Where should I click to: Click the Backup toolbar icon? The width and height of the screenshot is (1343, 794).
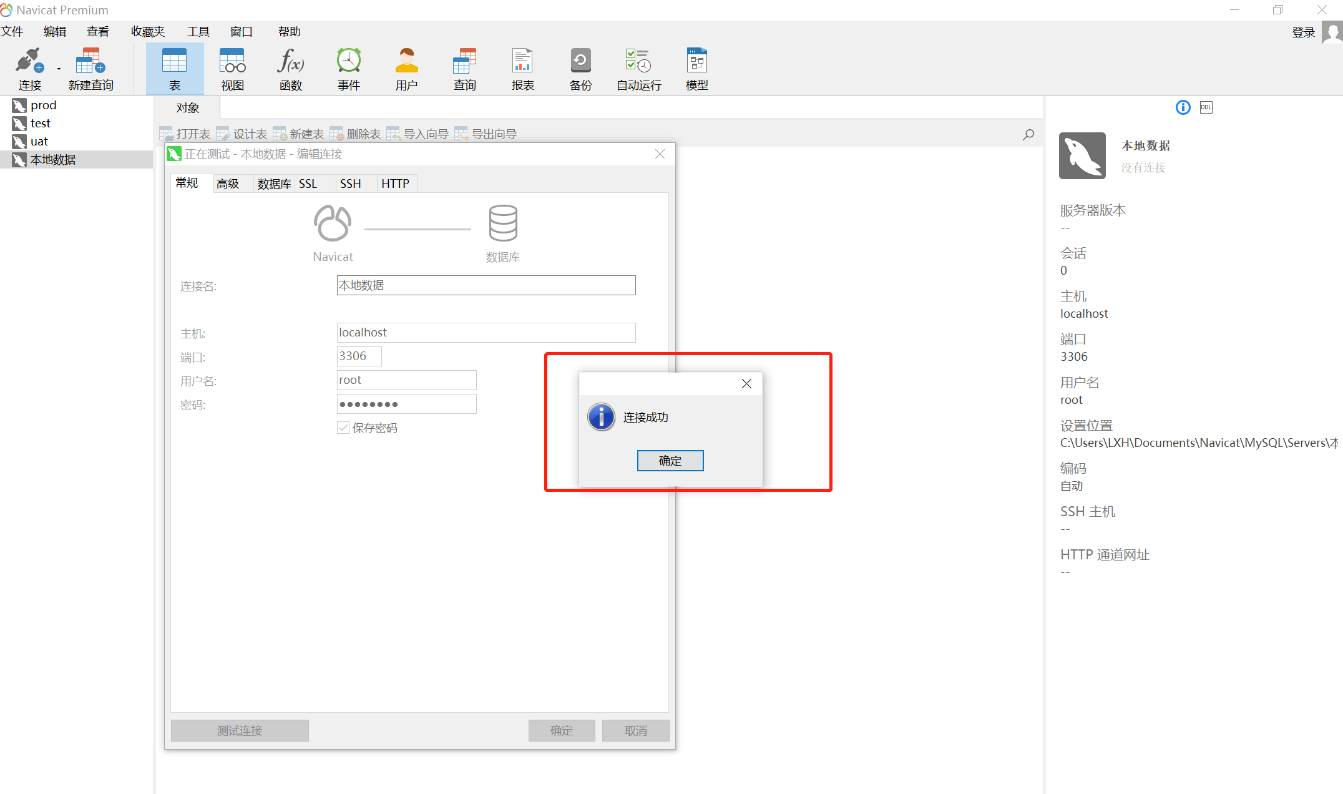click(580, 61)
